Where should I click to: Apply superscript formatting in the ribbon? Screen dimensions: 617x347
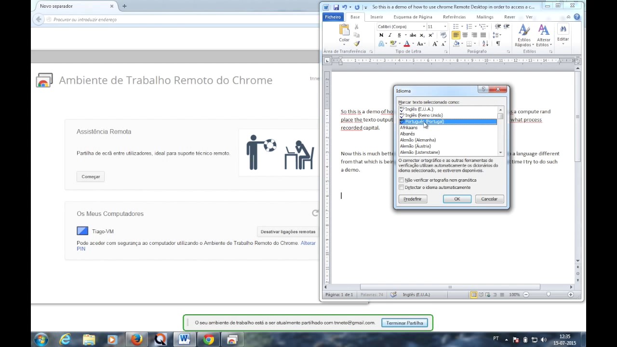(x=431, y=35)
